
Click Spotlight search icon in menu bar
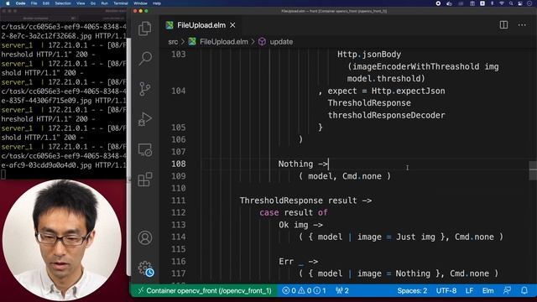tap(511, 3)
